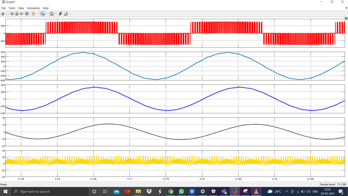The width and height of the screenshot is (348, 196).
Task: Open the Highlight Simulink Block dropdown arrow
Action: click(x=37, y=14)
